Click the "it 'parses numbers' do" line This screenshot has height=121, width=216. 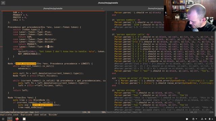point(126,20)
